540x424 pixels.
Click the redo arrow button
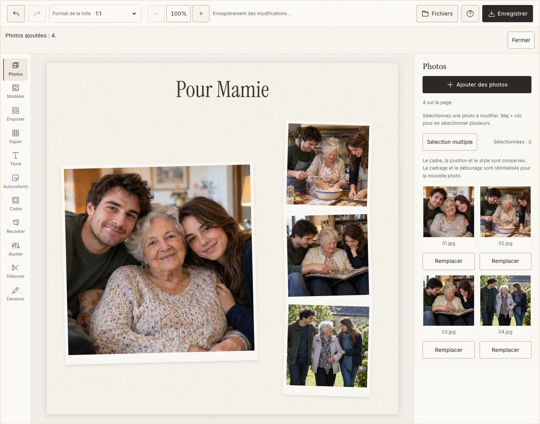point(37,14)
